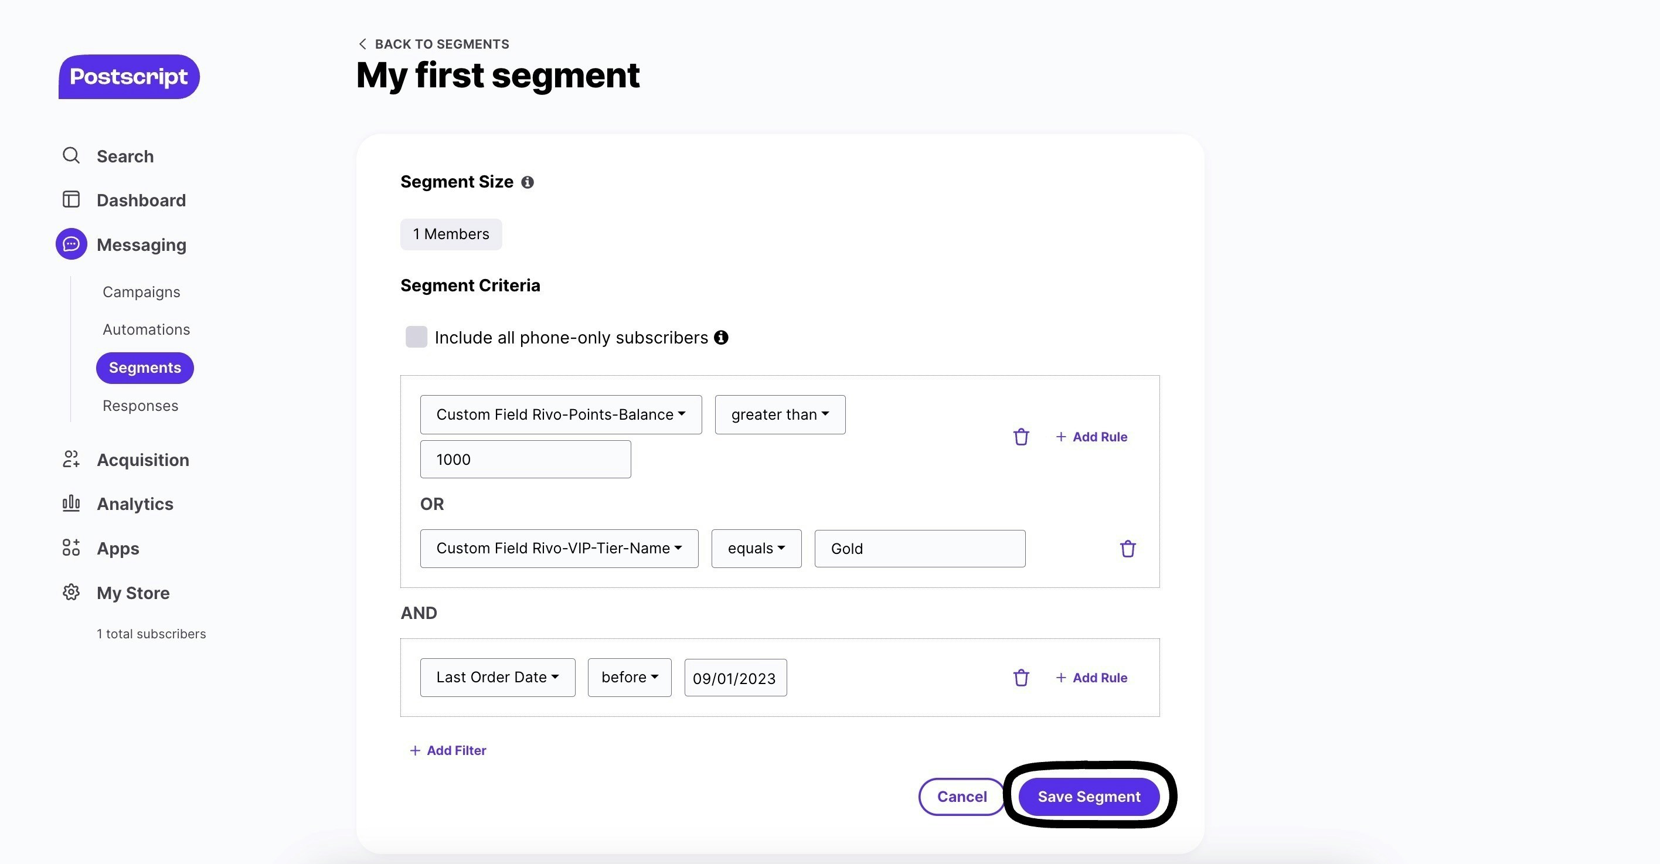1660x864 pixels.
Task: Click the Search magnifier icon in sidebar
Action: pyautogui.click(x=71, y=156)
